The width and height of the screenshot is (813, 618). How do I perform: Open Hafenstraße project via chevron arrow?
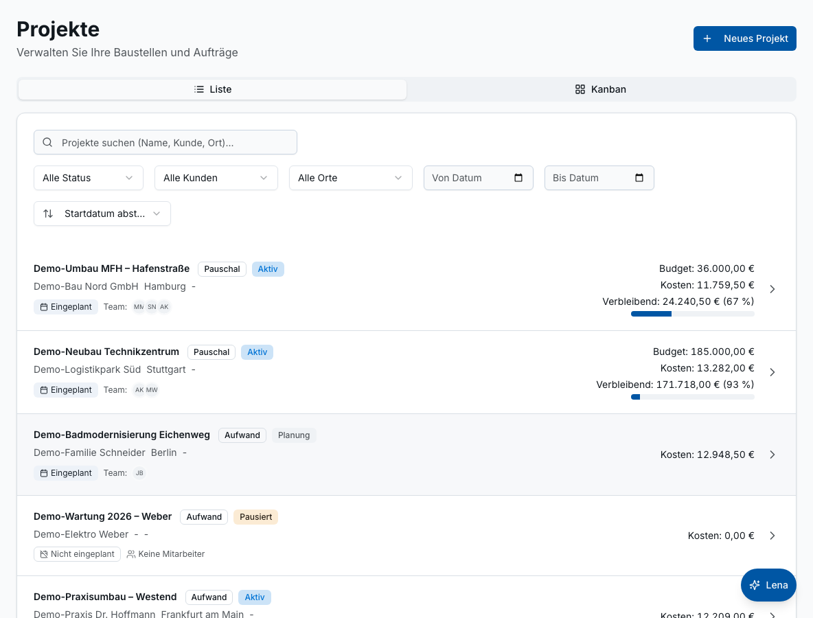tap(772, 289)
